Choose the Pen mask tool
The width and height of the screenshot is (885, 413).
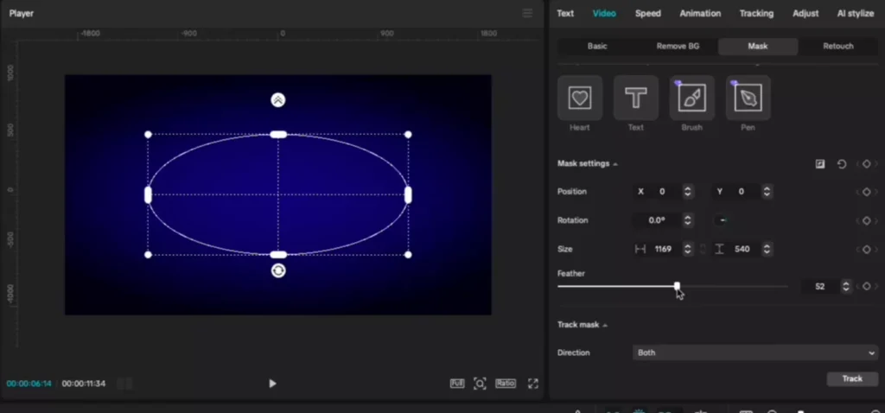748,98
